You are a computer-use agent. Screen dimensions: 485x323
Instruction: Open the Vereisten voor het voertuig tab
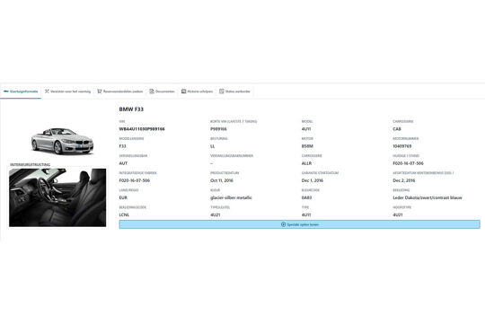71,92
